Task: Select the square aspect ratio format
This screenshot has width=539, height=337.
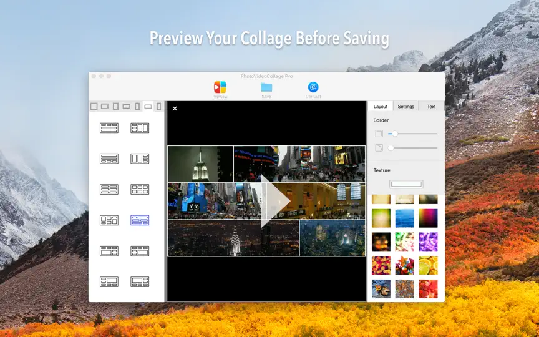Action: pos(94,107)
